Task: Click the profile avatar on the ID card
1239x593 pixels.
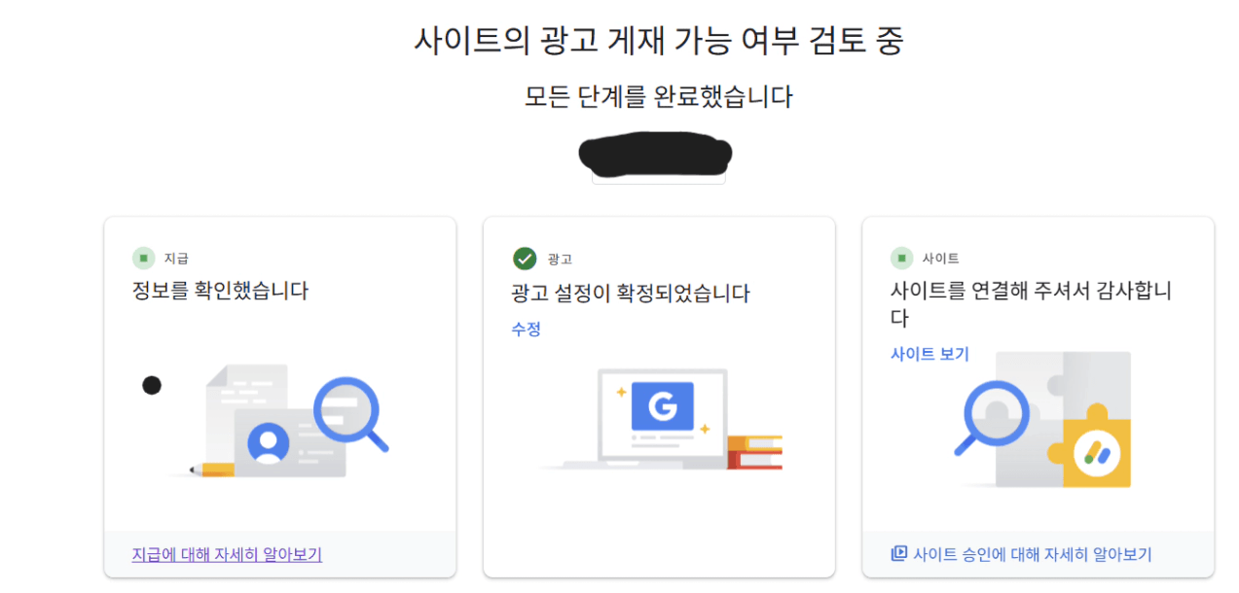Action: pyautogui.click(x=268, y=442)
